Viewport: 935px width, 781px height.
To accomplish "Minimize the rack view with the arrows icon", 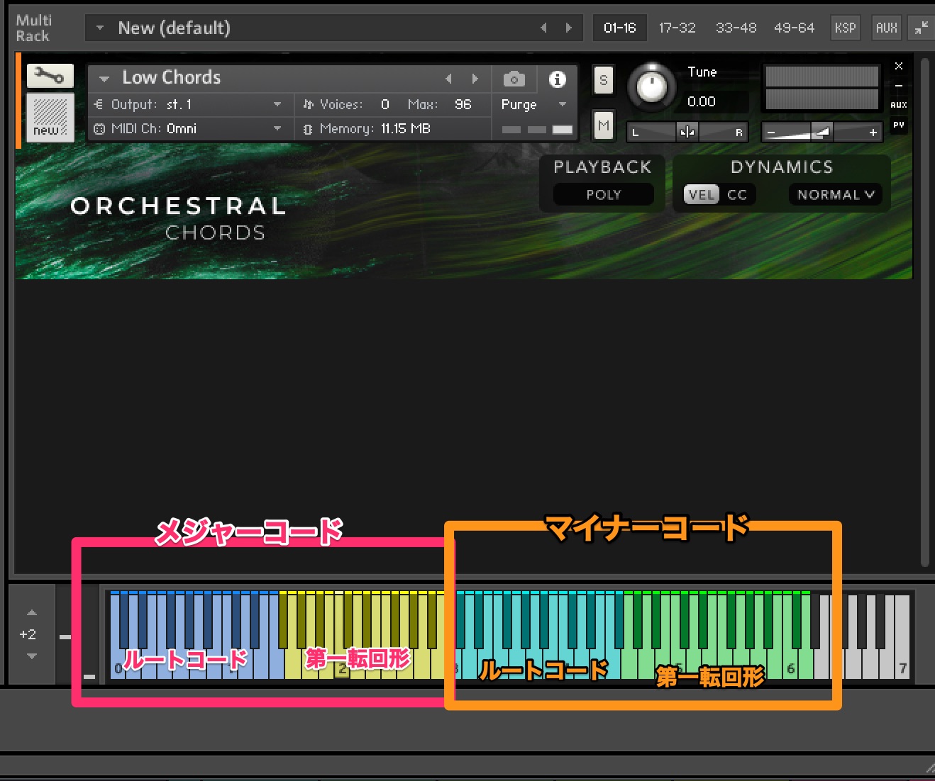I will (x=921, y=28).
